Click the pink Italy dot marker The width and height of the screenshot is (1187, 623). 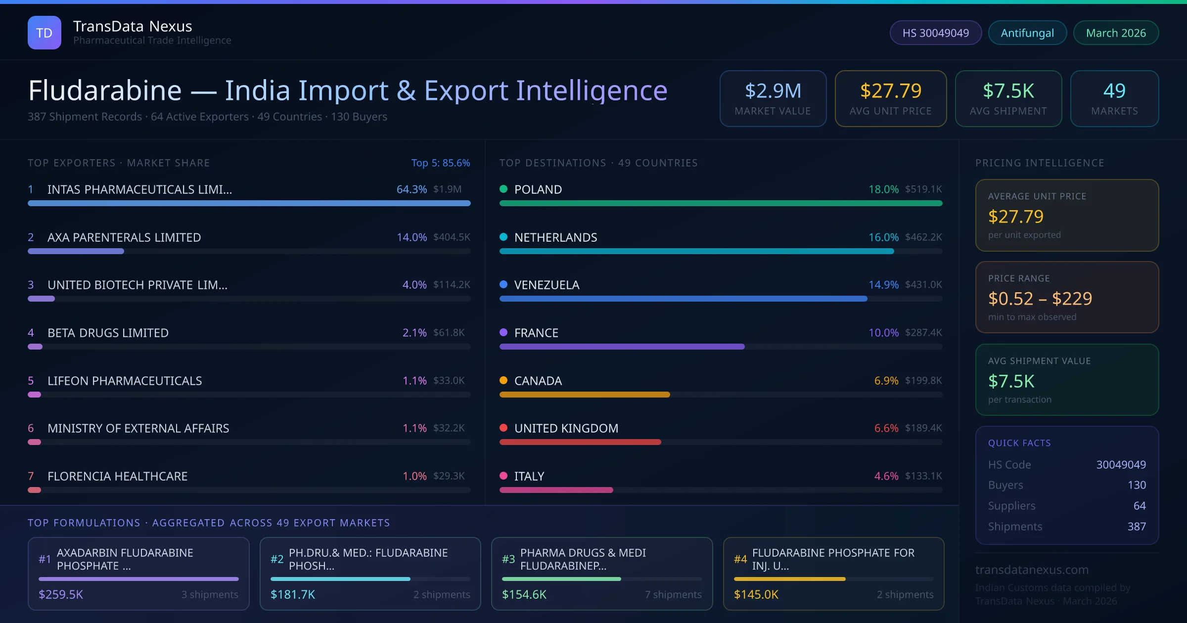point(503,476)
